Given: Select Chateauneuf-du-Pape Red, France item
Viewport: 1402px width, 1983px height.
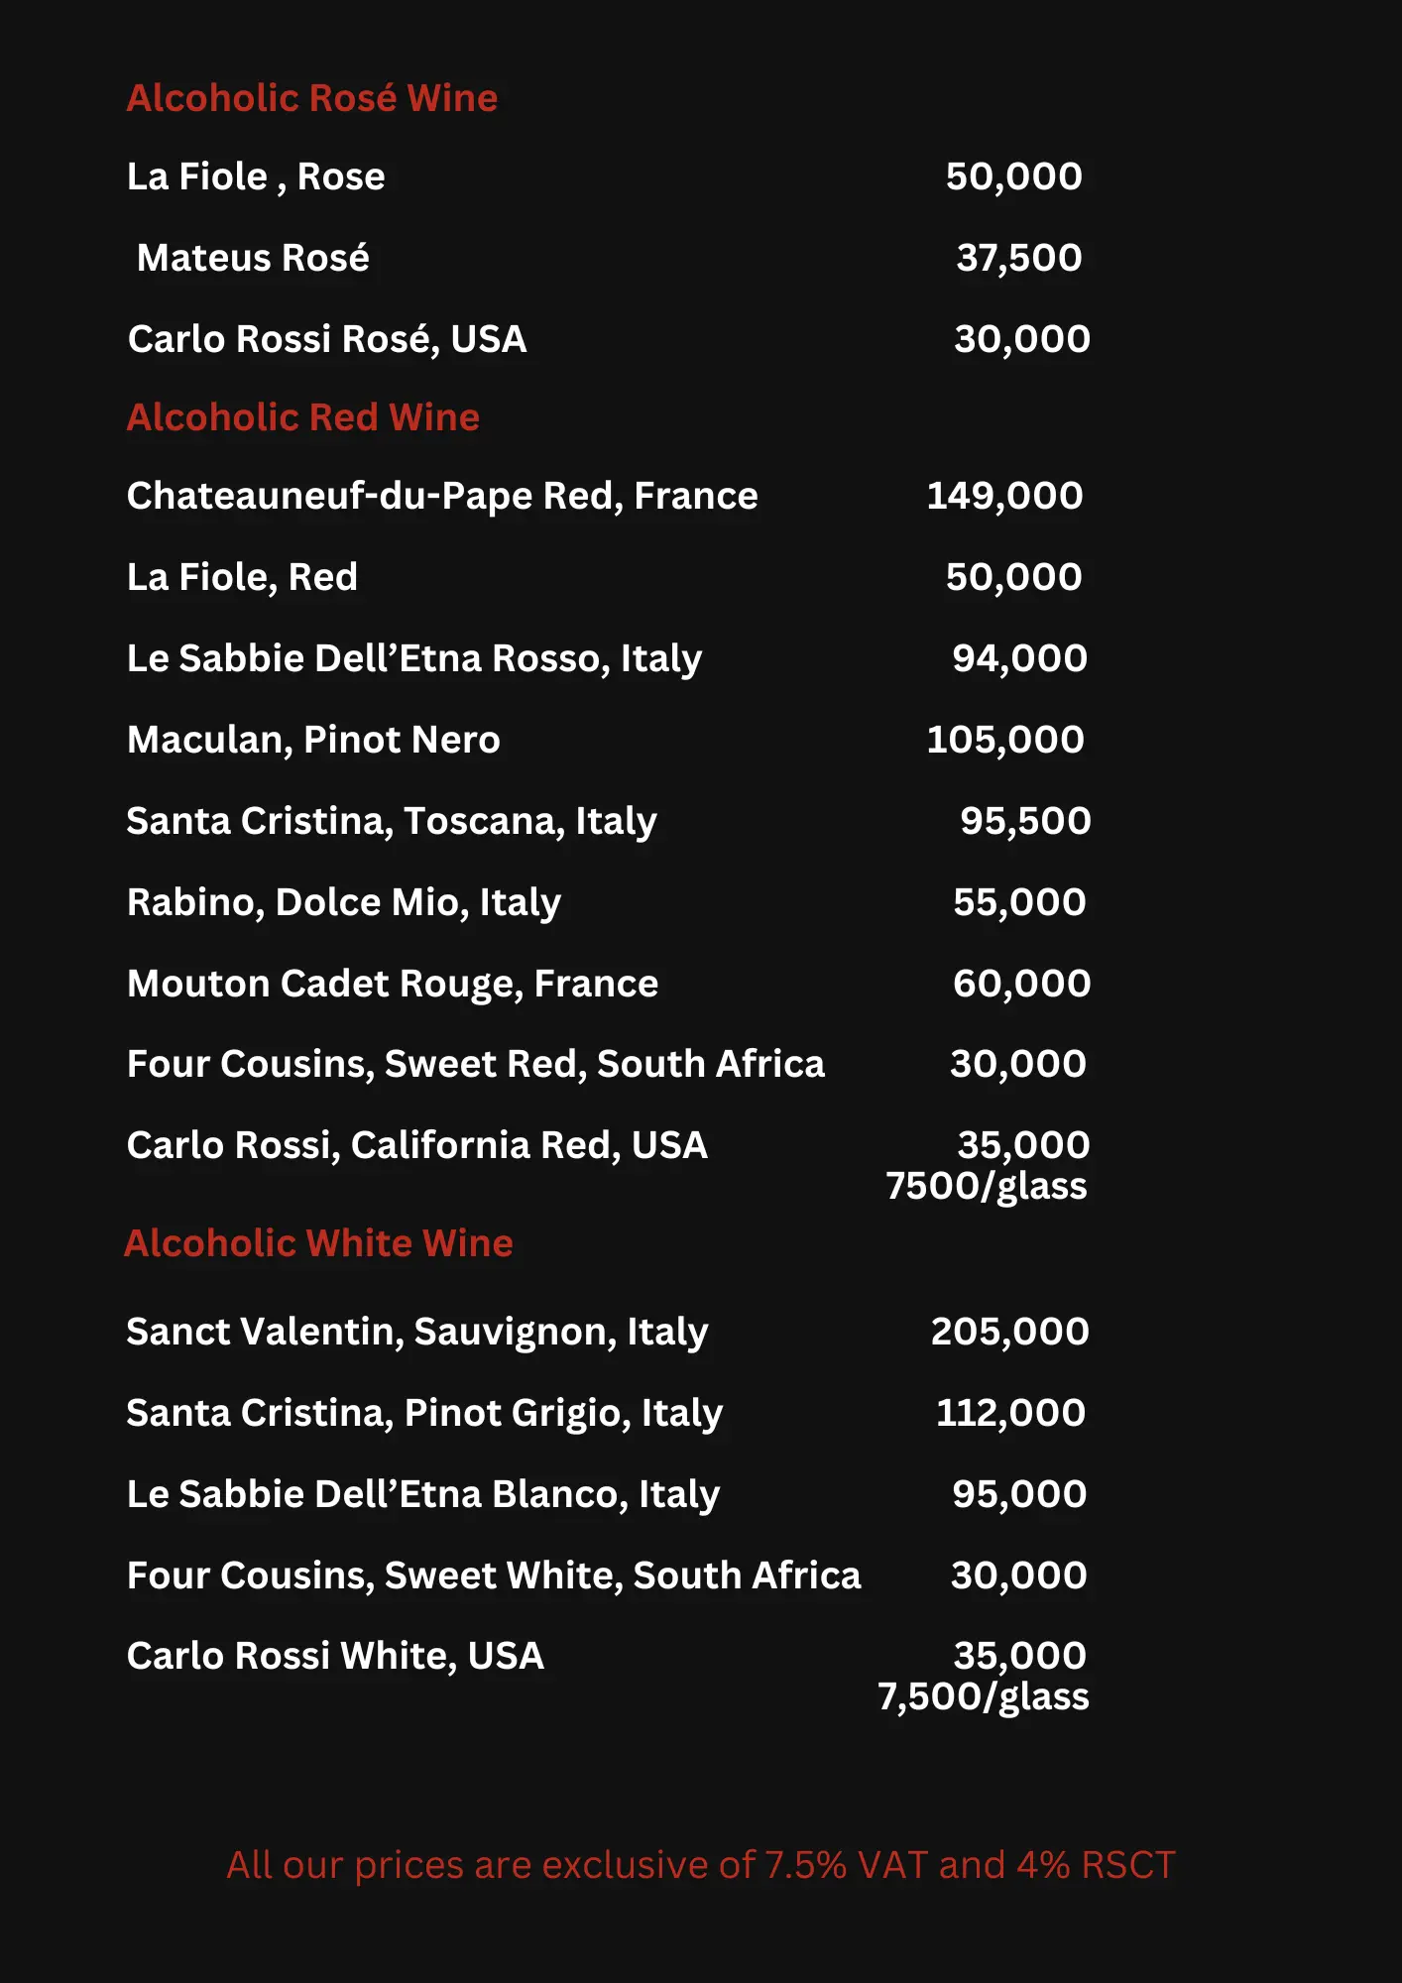Looking at the screenshot, I should point(442,496).
